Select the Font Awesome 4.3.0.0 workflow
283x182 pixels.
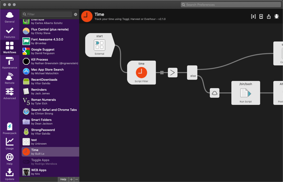point(51,41)
